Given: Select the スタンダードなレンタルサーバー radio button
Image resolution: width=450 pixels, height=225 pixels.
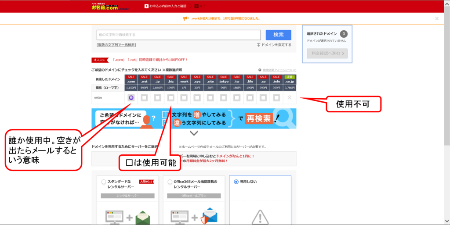Looking at the screenshot, I should [104, 182].
